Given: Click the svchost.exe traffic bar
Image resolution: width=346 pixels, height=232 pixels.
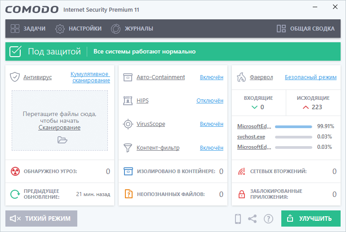Looking at the screenshot, I should pyautogui.click(x=293, y=137).
